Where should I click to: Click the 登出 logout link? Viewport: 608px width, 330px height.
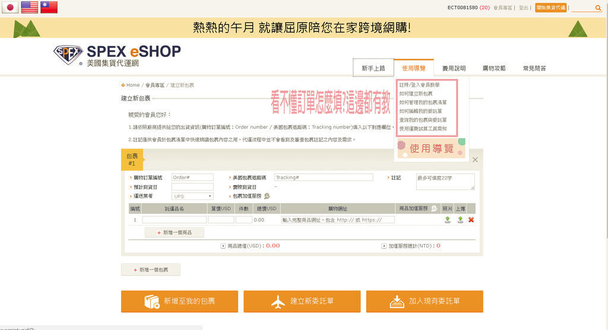pyautogui.click(x=524, y=8)
